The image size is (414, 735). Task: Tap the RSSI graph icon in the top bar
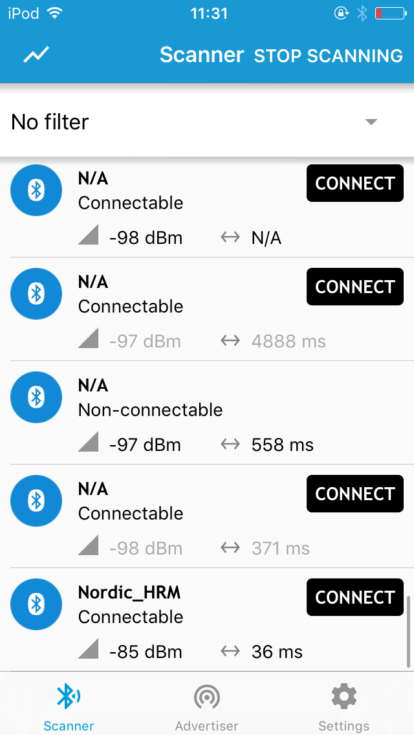(36, 55)
